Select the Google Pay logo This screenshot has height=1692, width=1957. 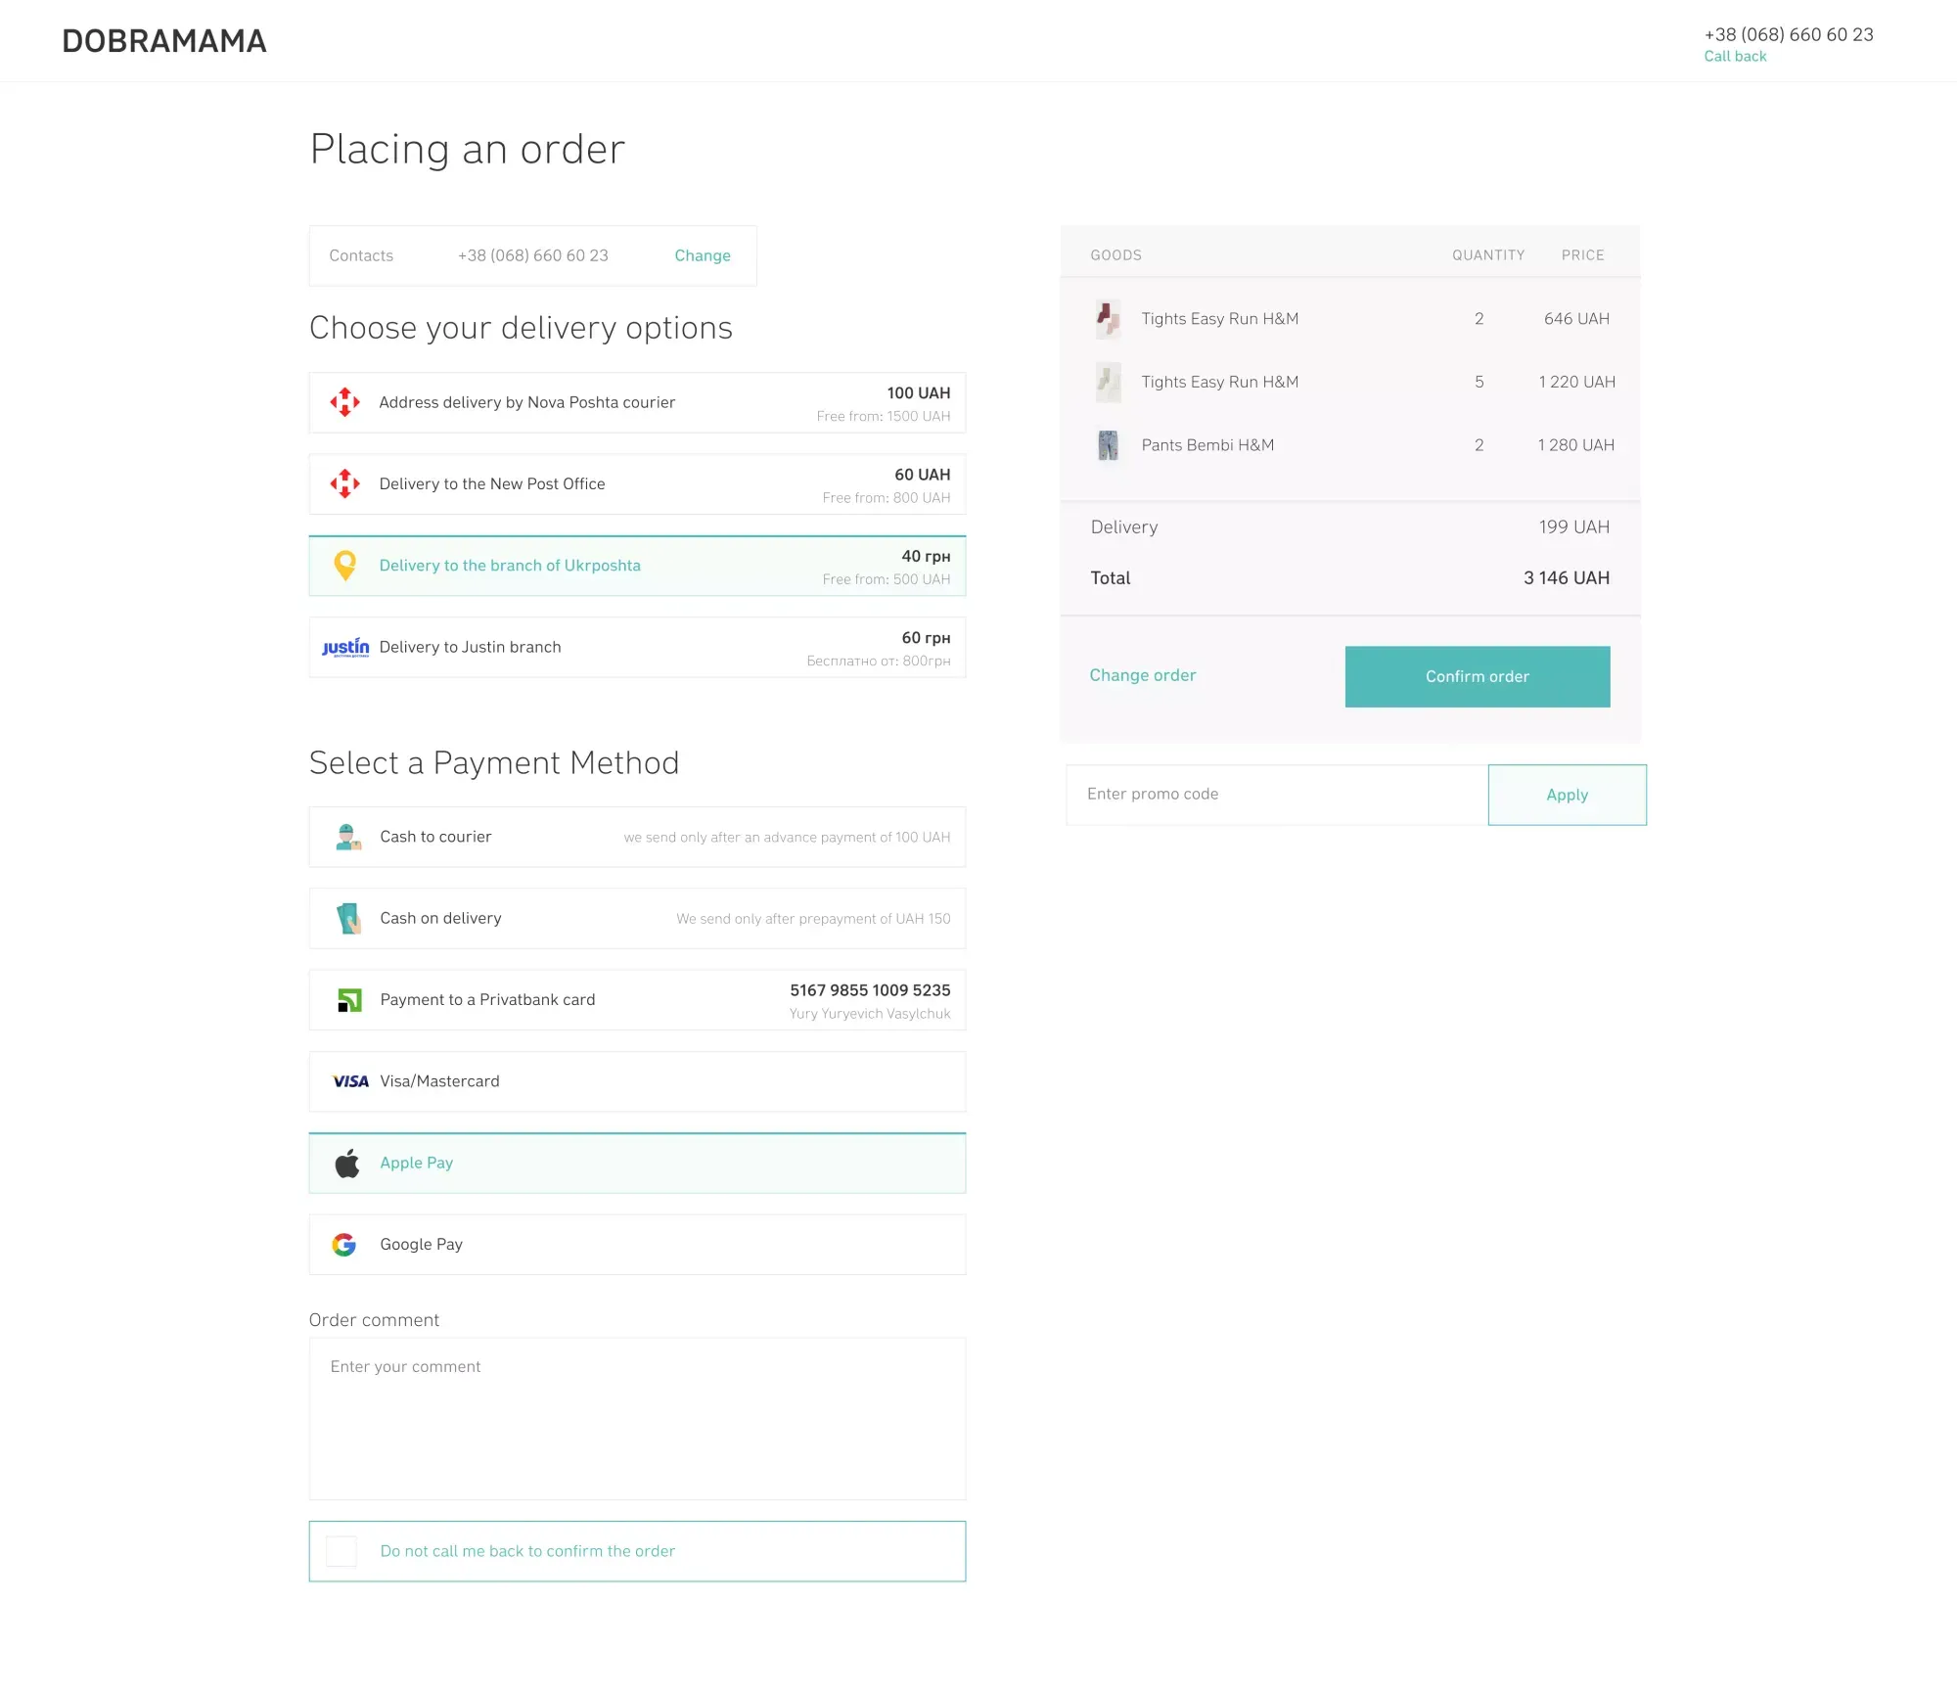pyautogui.click(x=345, y=1244)
